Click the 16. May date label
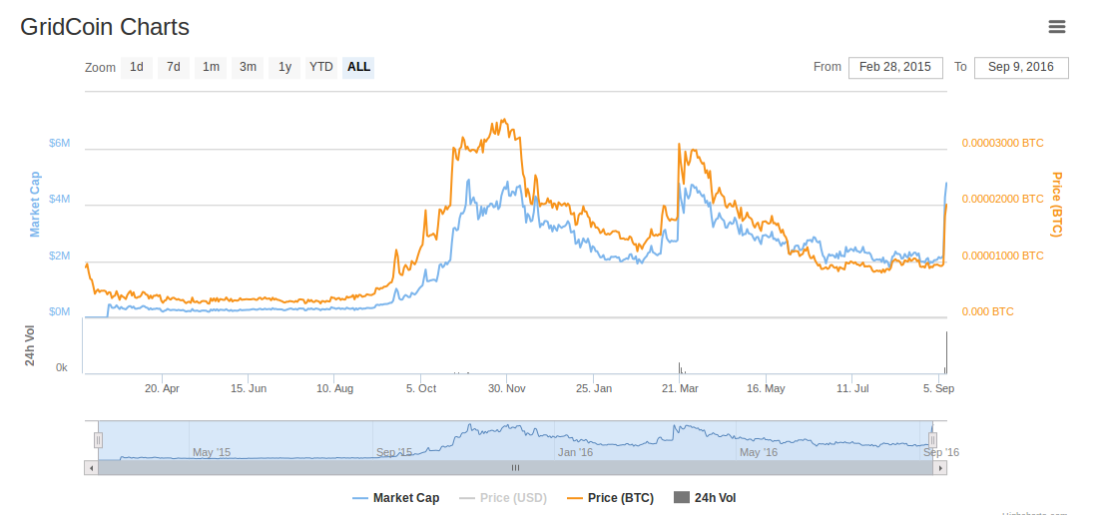Screen dimensions: 1105x515 coord(766,388)
